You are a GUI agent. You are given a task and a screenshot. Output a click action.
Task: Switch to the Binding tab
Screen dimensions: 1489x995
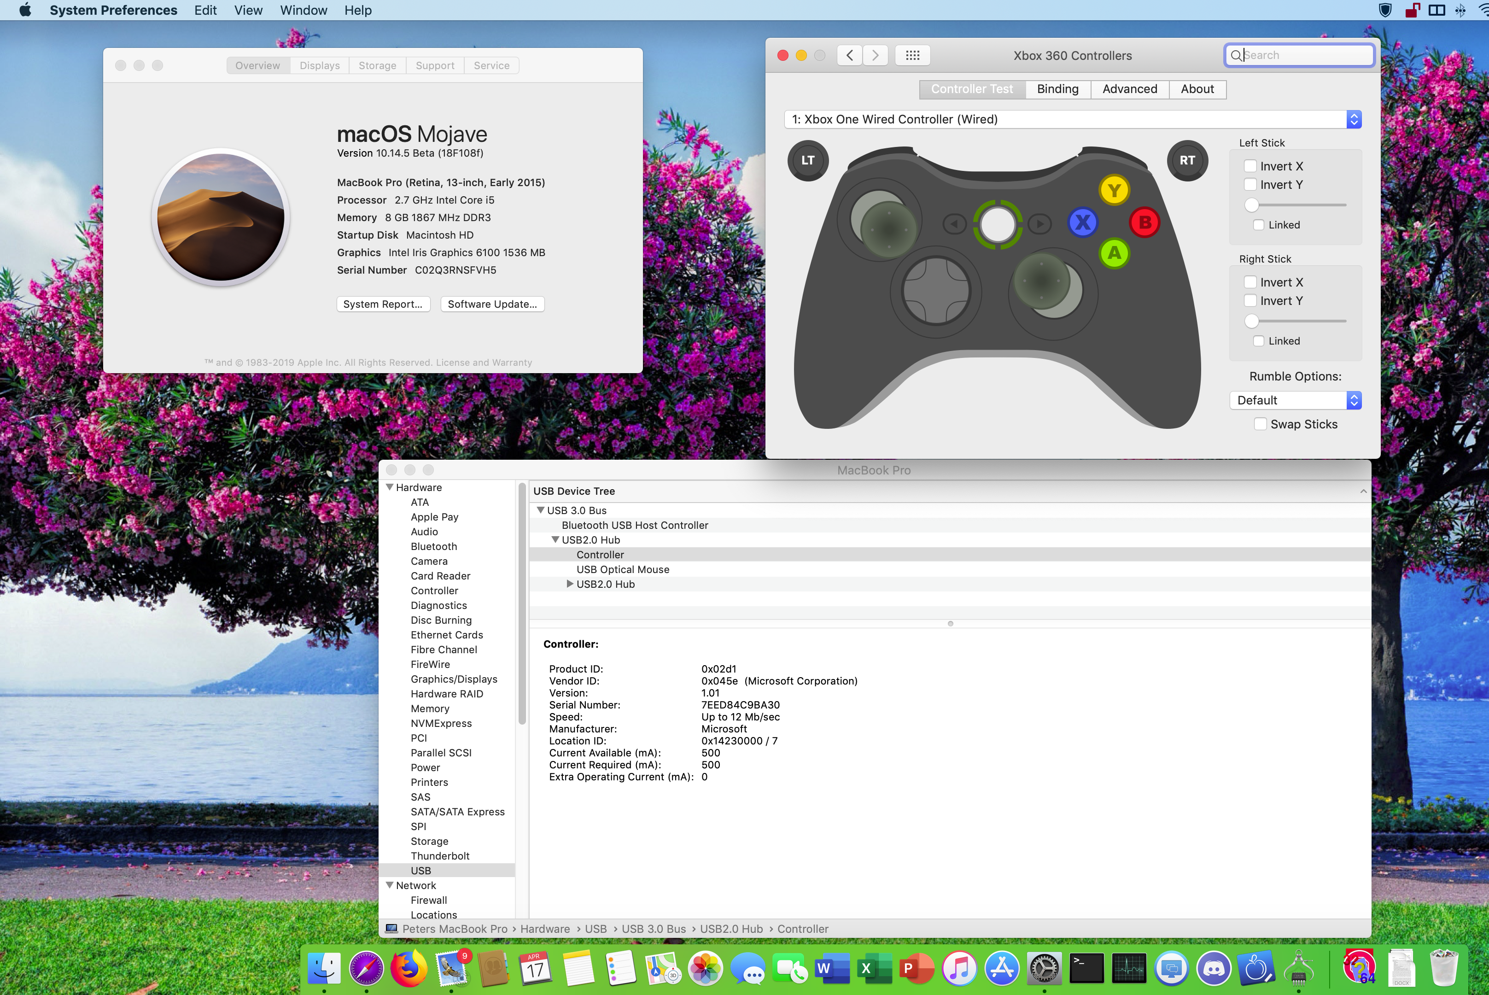[1057, 89]
